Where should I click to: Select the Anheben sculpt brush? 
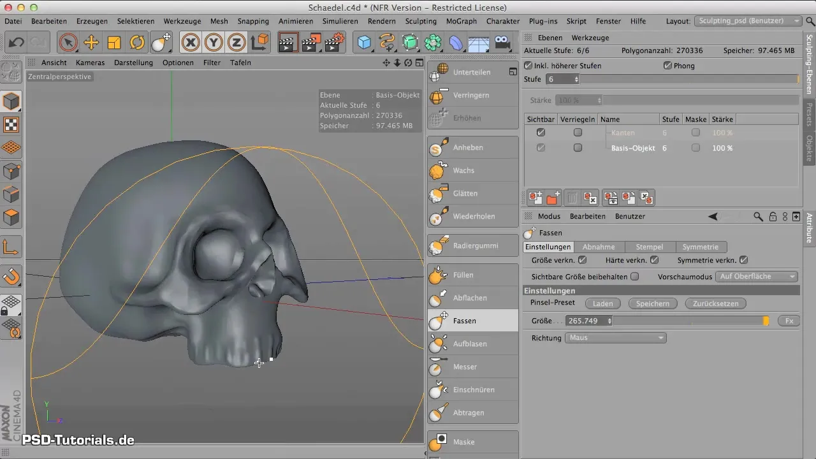pos(472,147)
